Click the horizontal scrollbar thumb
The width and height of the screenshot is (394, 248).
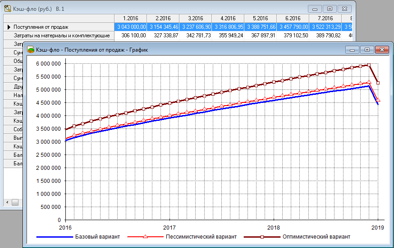[x=15, y=202]
